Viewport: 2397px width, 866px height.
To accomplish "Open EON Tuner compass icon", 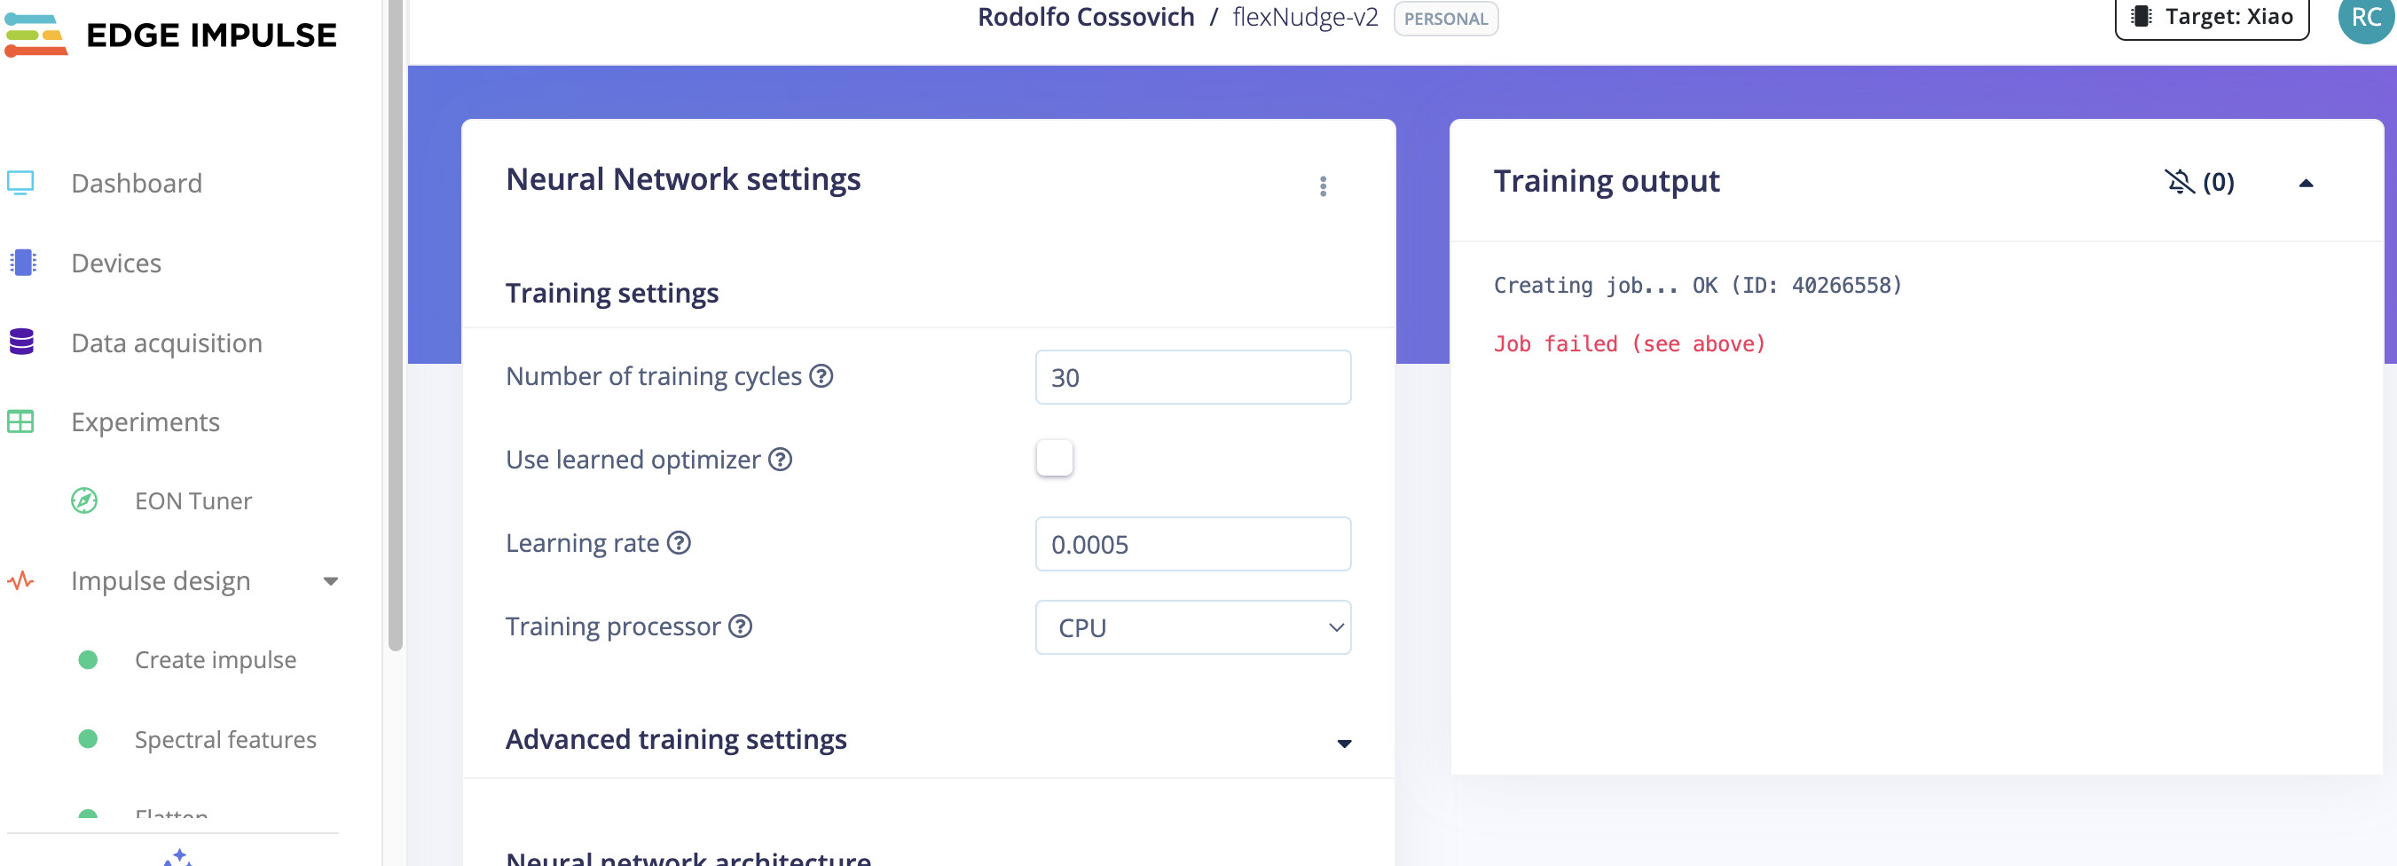I will click(84, 501).
